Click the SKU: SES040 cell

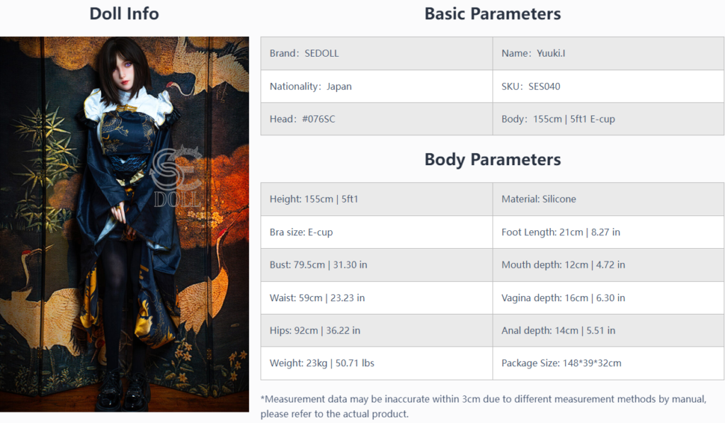(608, 86)
